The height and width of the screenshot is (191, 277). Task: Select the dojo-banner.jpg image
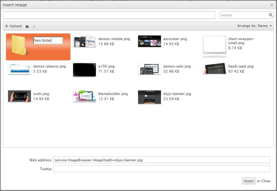tap(149, 97)
